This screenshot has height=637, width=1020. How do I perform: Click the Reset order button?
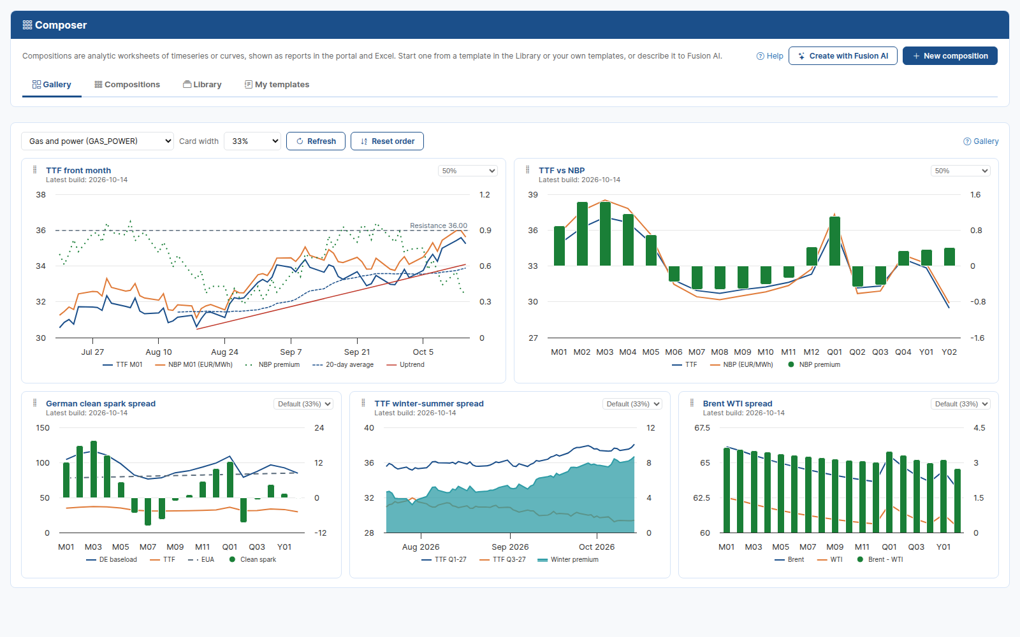(x=387, y=141)
